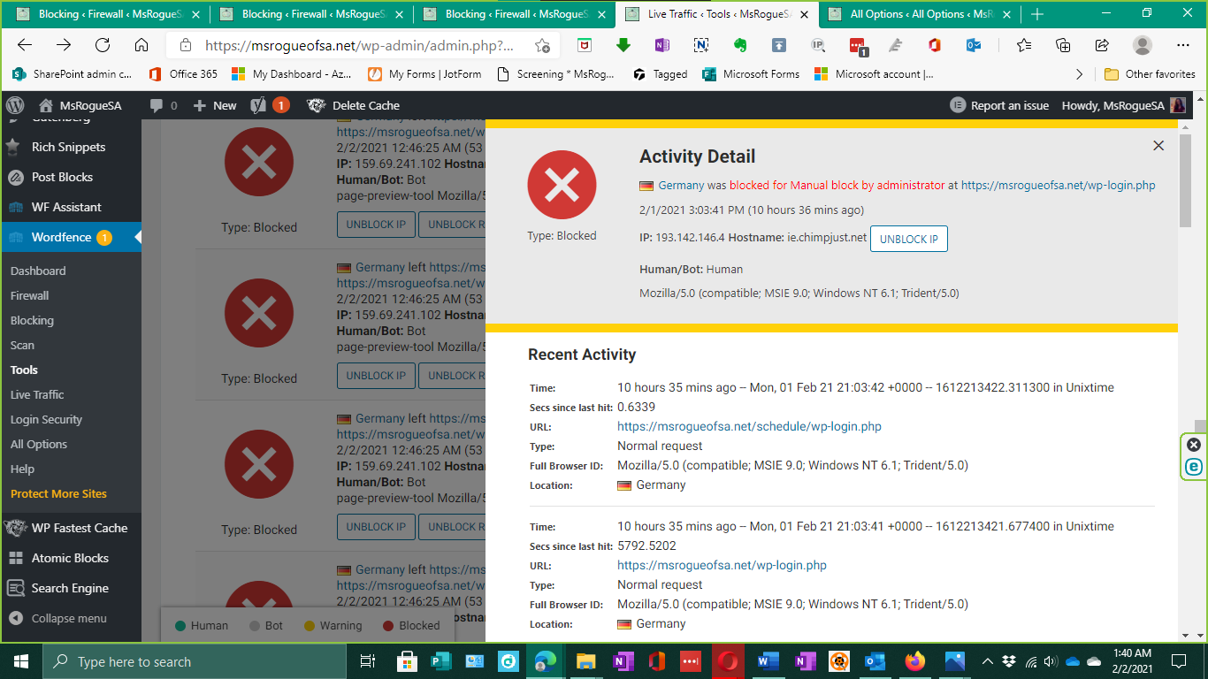
Task: Select Live Traffic in Wordfence submenu
Action: point(37,394)
